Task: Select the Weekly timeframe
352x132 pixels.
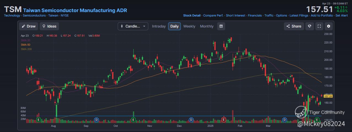Action: [x=189, y=26]
